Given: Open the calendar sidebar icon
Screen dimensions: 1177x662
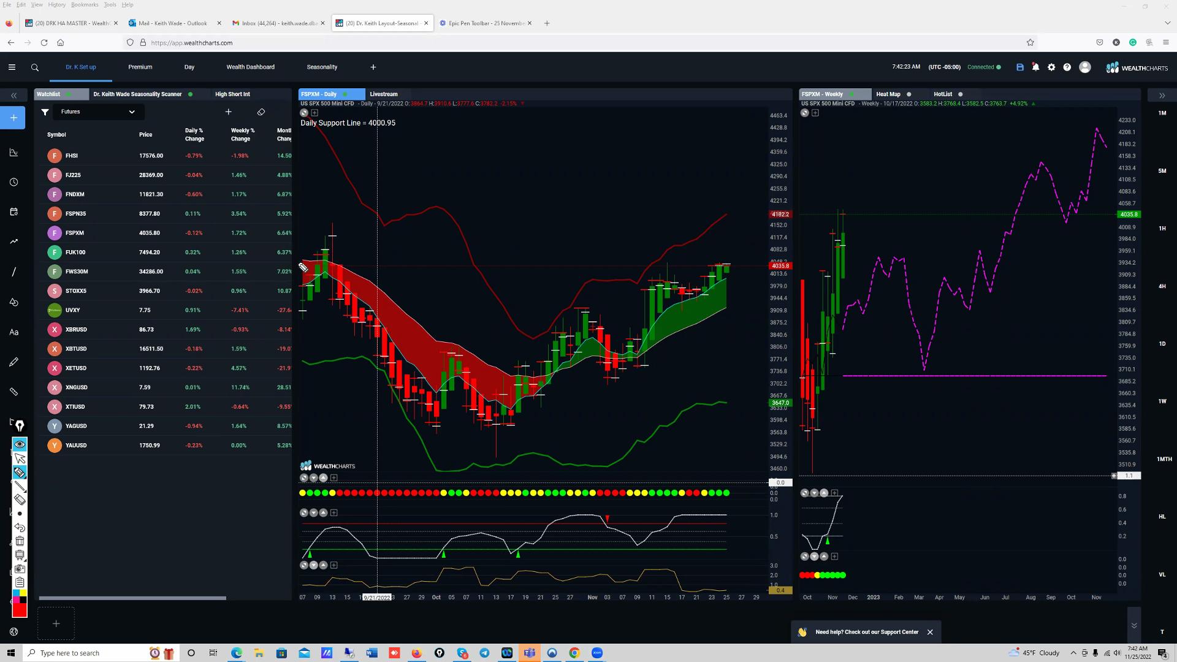Looking at the screenshot, I should coord(13,212).
